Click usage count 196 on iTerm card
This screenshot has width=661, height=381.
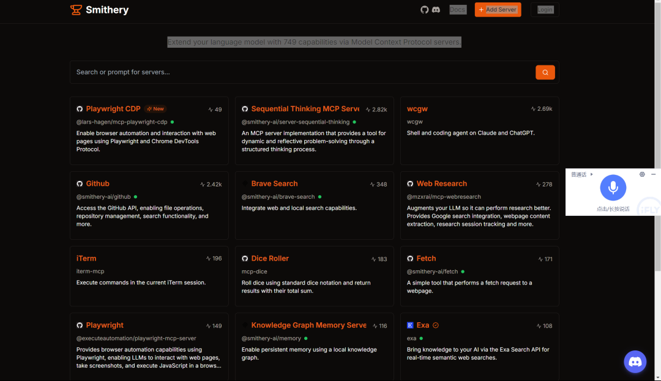tap(214, 259)
